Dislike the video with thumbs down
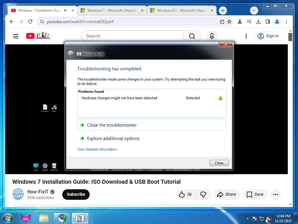Viewport: 298px width, 224px height. [203, 194]
